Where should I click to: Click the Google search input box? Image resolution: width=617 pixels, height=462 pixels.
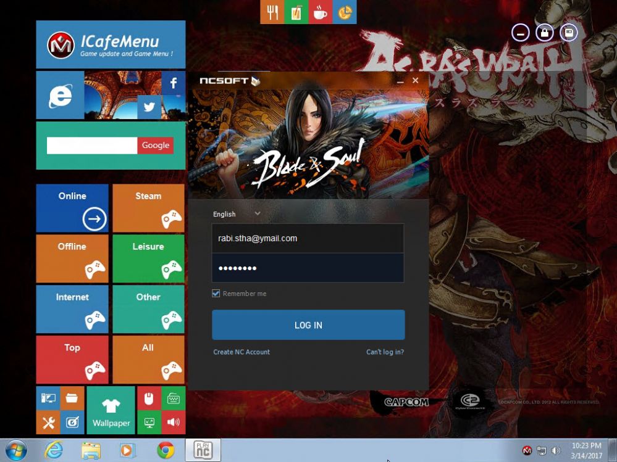click(92, 146)
